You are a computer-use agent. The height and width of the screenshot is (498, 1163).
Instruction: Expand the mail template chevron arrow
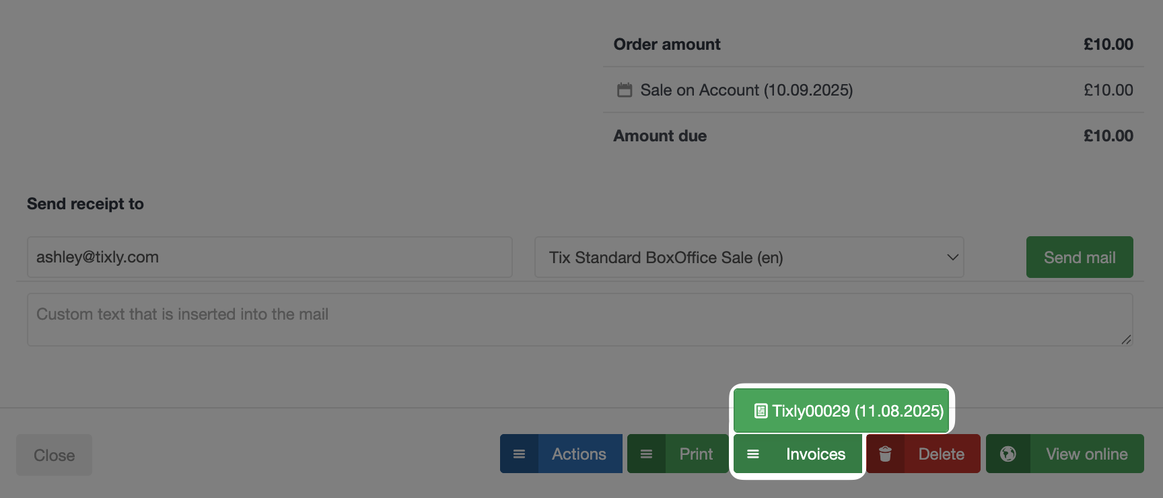tap(952, 257)
